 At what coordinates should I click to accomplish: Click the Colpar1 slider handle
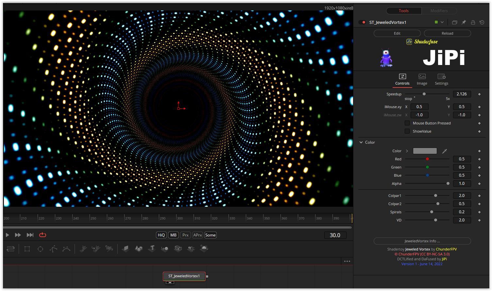tap(435, 196)
